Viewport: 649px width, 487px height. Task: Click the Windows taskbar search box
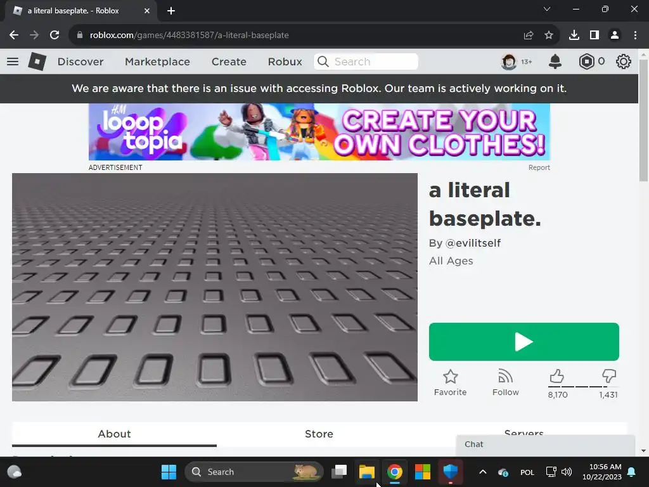pos(254,472)
